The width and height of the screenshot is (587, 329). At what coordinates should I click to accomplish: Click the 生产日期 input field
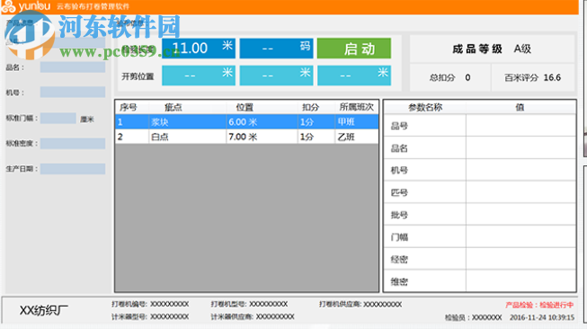point(73,169)
